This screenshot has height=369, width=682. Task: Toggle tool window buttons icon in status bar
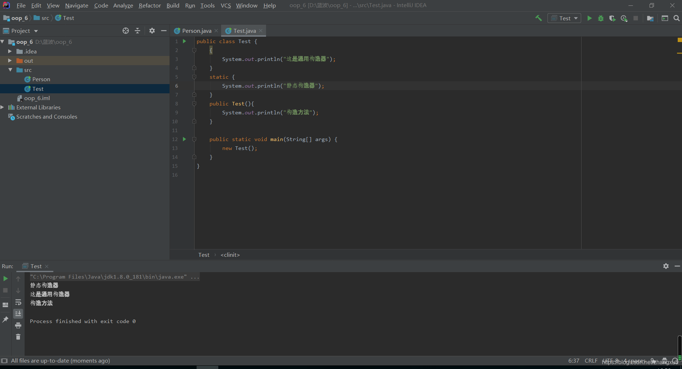click(x=4, y=360)
